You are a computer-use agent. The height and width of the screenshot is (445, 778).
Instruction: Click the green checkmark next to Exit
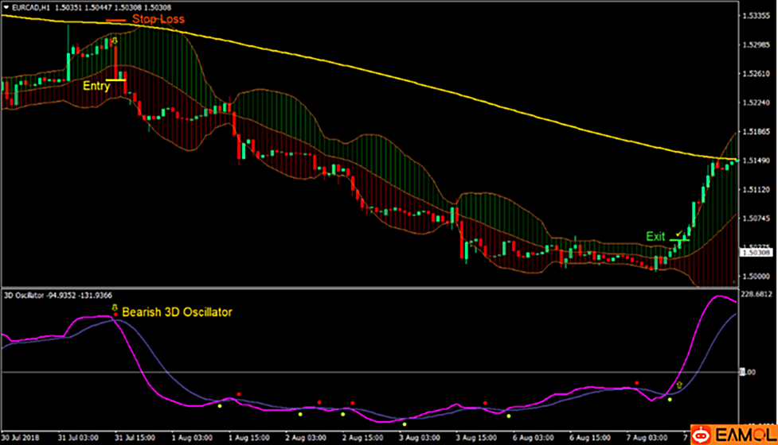678,234
